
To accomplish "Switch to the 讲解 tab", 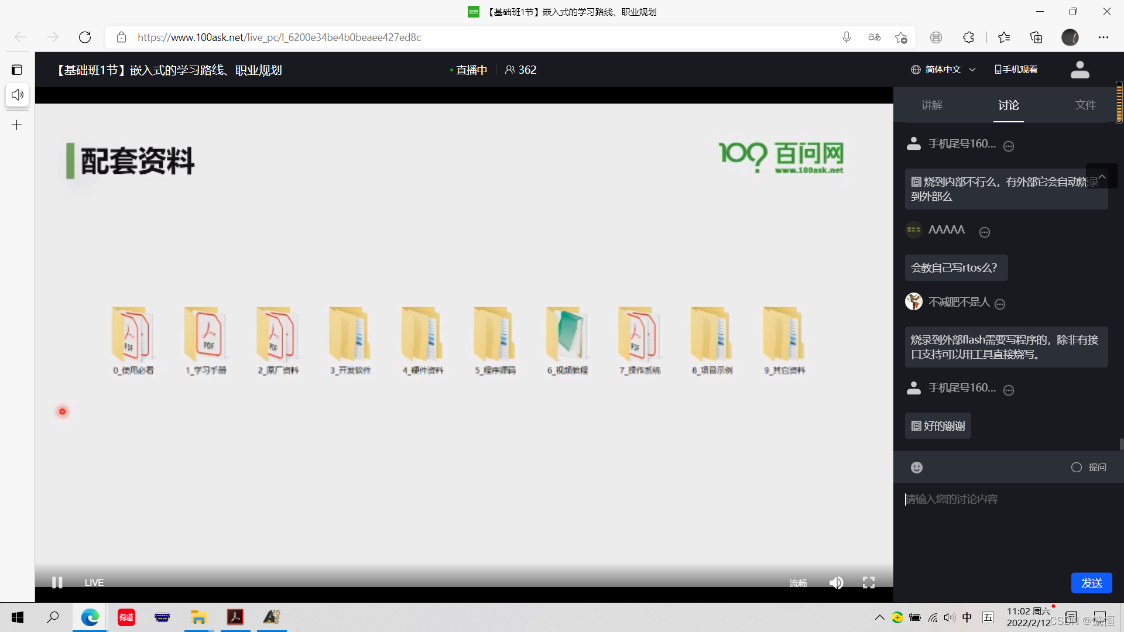I will pyautogui.click(x=932, y=104).
